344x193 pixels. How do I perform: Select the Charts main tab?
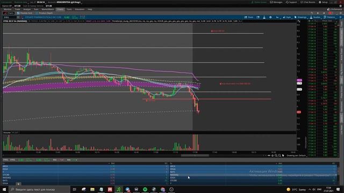coord(60,10)
